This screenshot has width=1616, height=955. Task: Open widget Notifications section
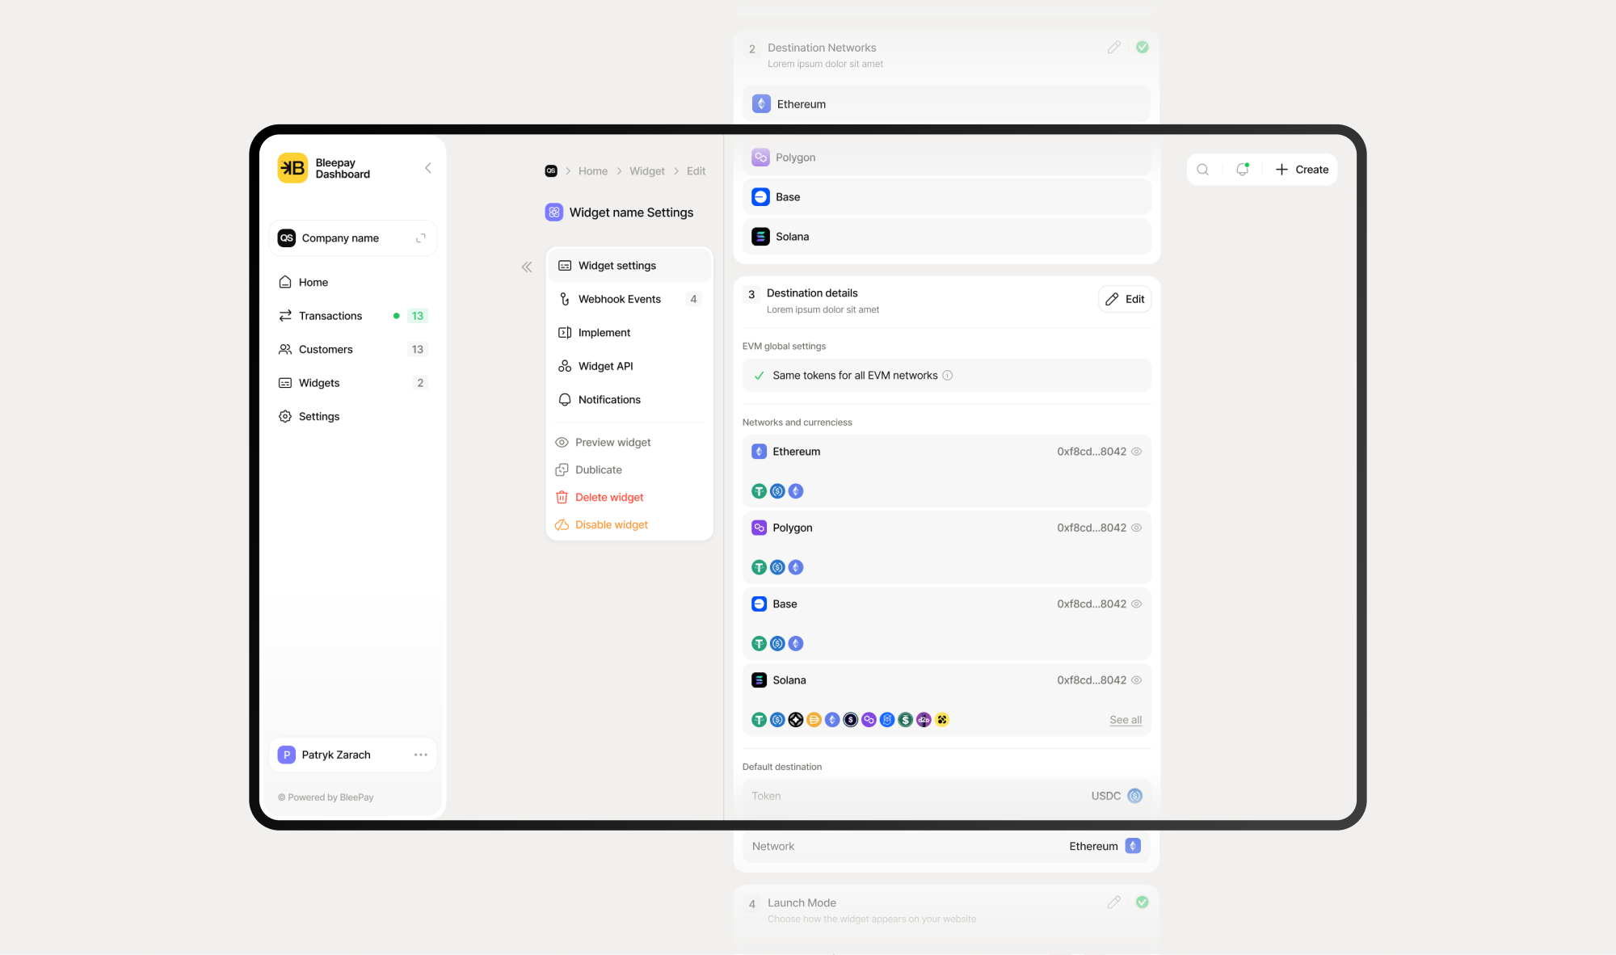point(629,400)
